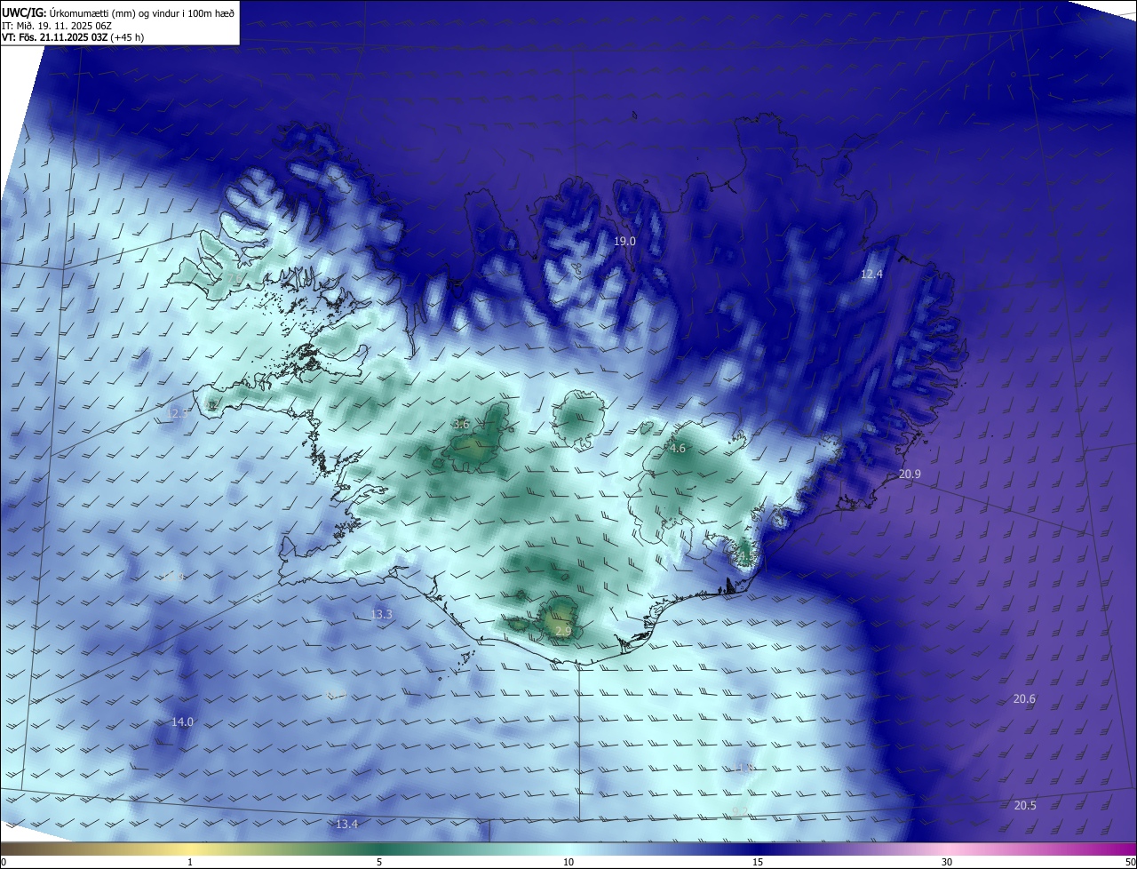Viewport: 1137px width, 869px height.
Task: Click the 5 tick on the color scale
Action: point(379,862)
